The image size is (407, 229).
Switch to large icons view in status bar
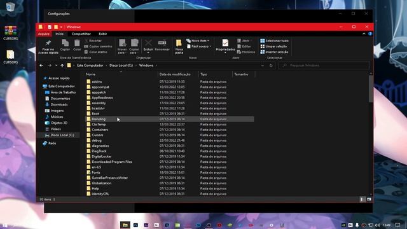click(369, 199)
